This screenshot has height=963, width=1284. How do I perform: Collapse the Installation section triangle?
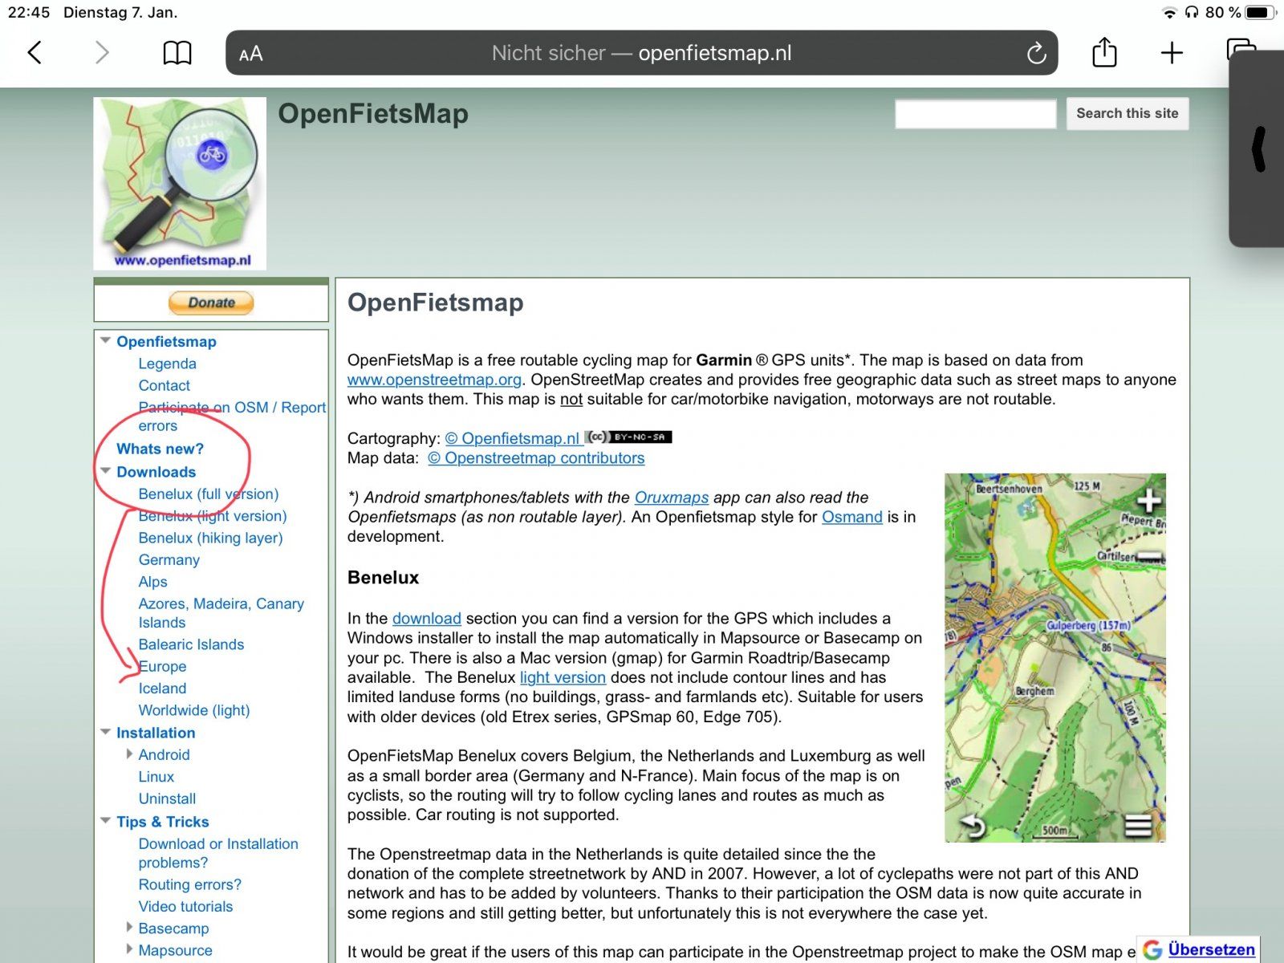(105, 732)
